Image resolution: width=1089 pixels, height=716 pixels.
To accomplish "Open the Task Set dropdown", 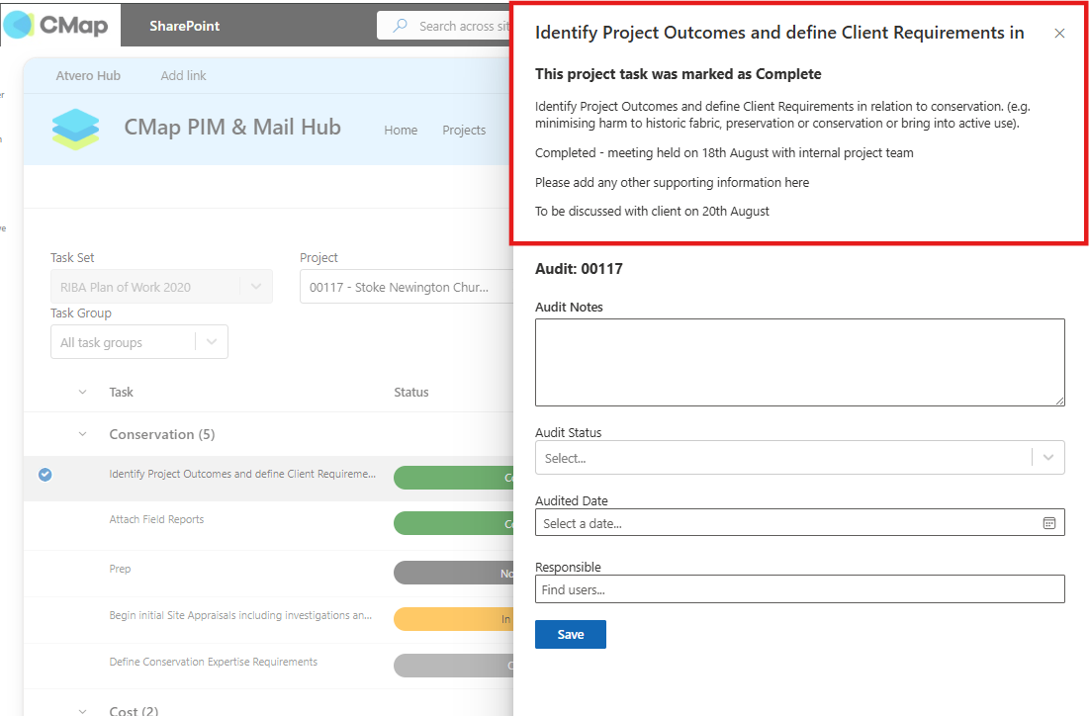I will (161, 287).
